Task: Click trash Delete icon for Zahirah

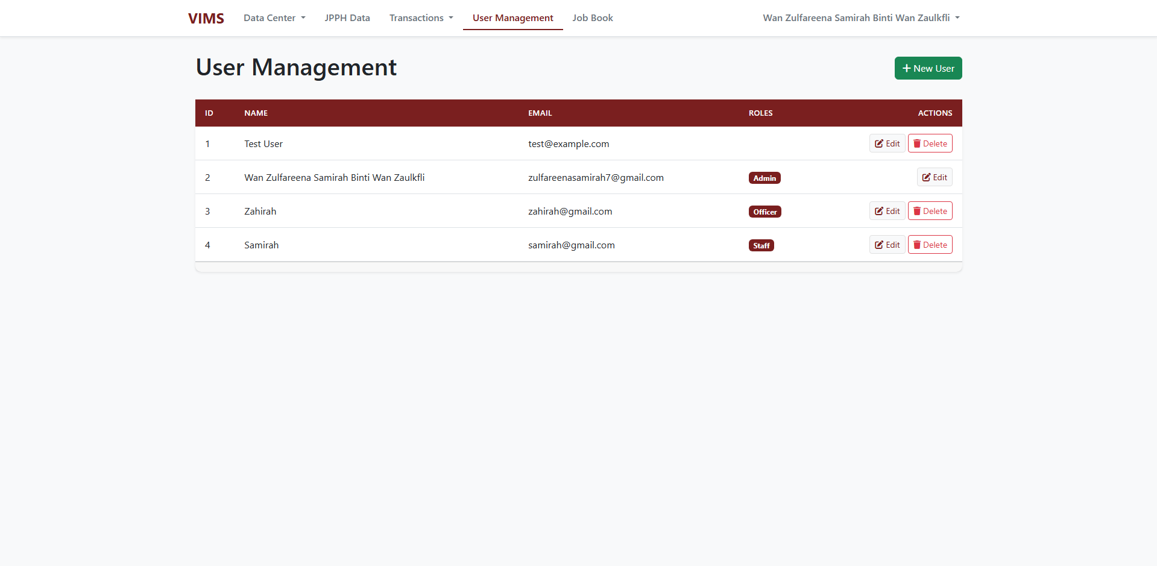Action: (917, 211)
